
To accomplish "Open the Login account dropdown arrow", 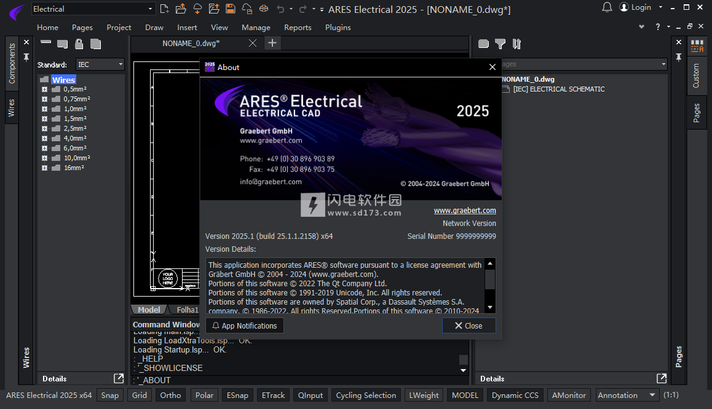I will click(660, 7).
